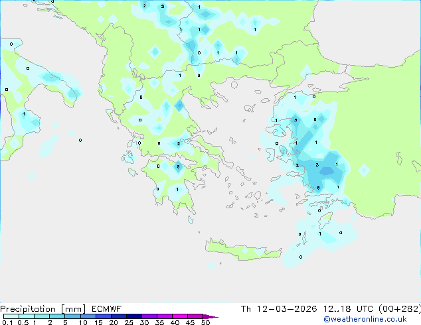Select the 35–40 mm legend color box
The image size is (421, 325).
165,316
